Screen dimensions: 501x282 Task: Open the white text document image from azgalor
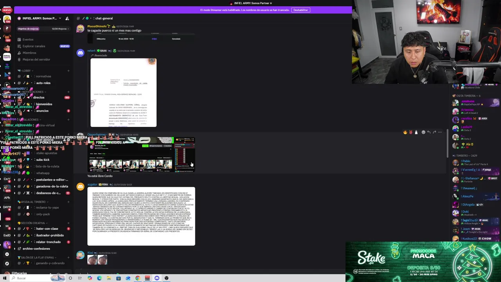pyautogui.click(x=141, y=216)
